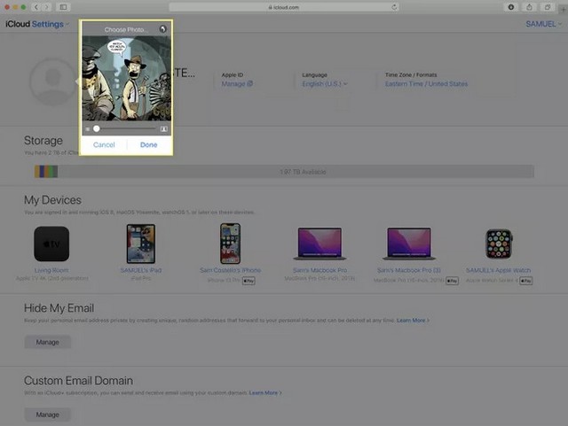The width and height of the screenshot is (568, 426).
Task: Open the iCloud Settings app switcher dropdown
Action: [x=37, y=24]
